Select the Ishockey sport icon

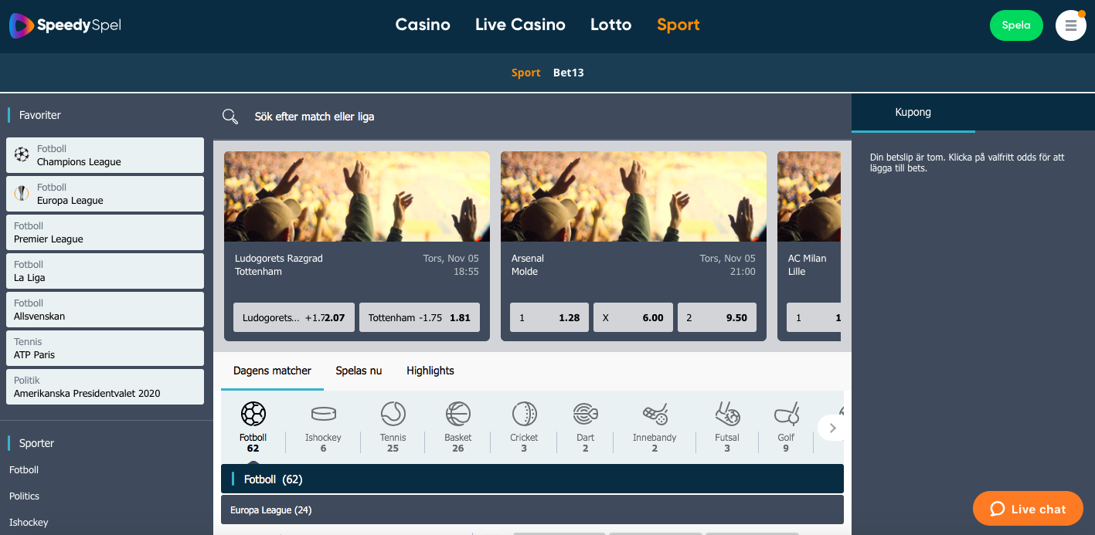pos(322,413)
